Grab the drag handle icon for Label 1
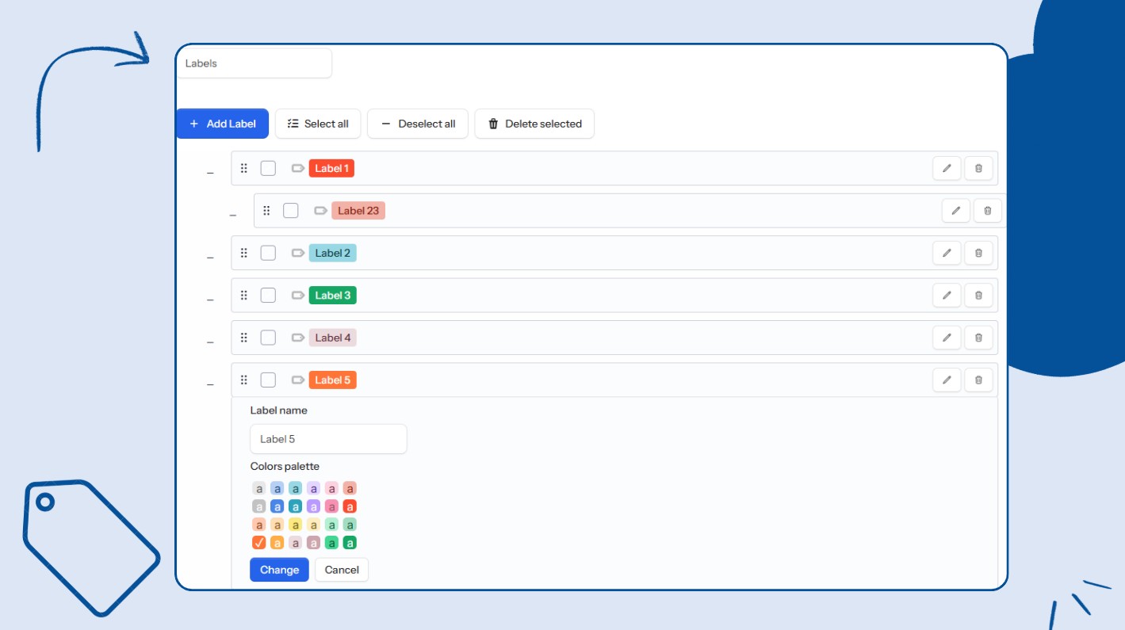Image resolution: width=1125 pixels, height=630 pixels. (x=244, y=168)
